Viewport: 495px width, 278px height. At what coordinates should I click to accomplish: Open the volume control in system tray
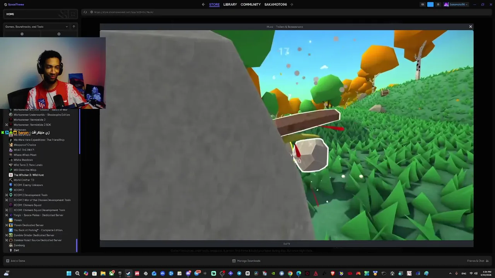(x=476, y=273)
